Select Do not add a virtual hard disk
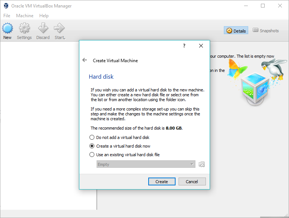Image resolution: width=289 pixels, height=218 pixels. click(119, 137)
